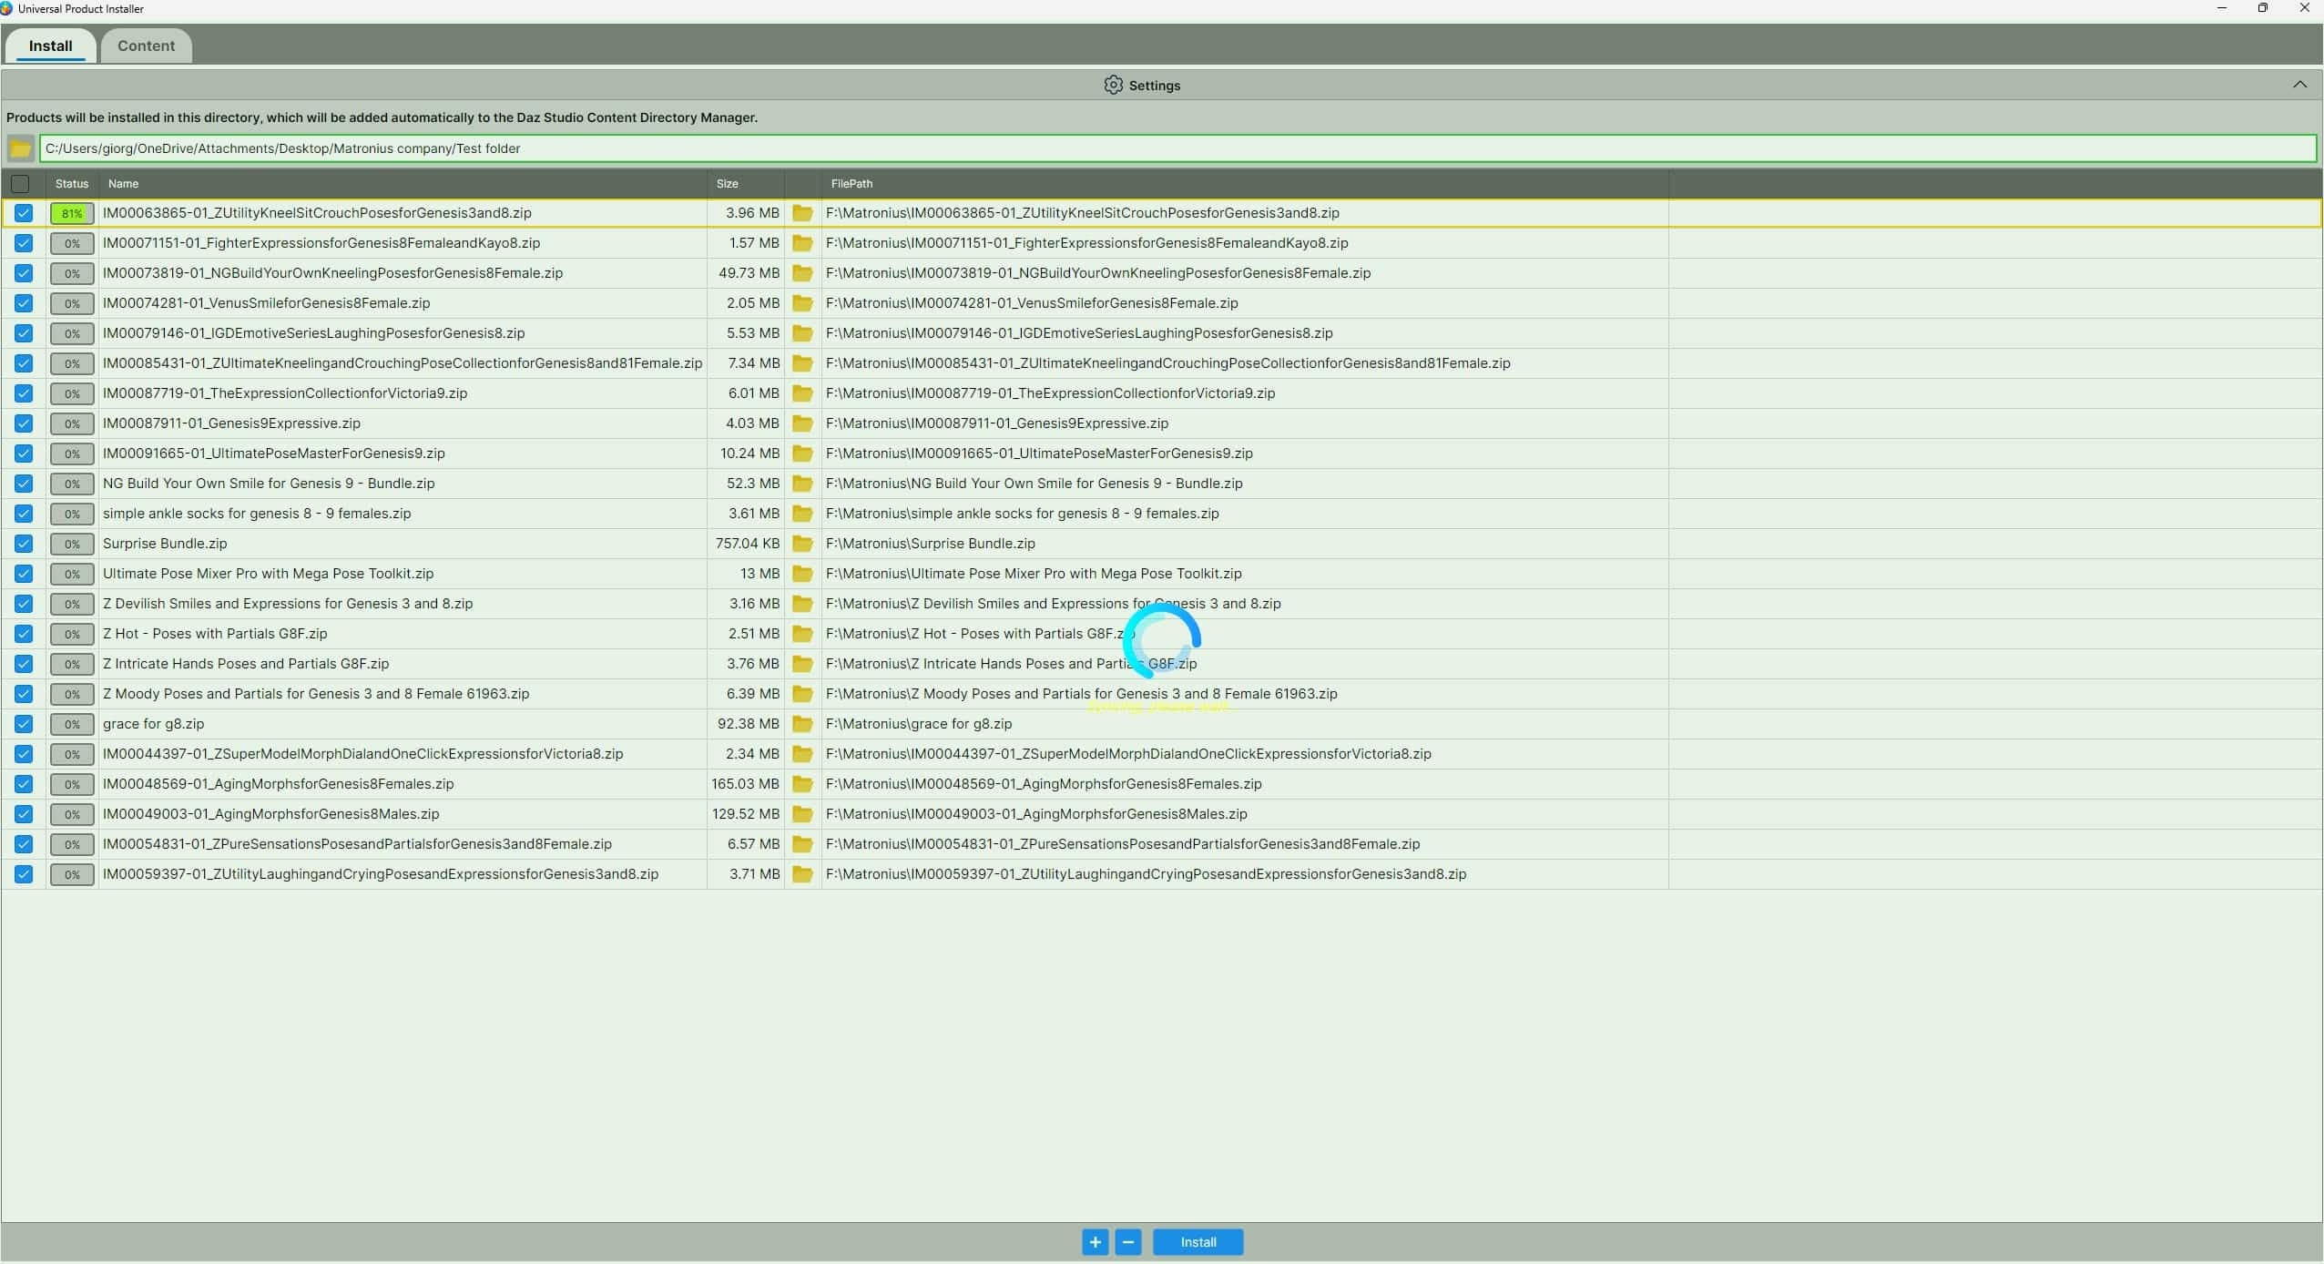Select the Install tab
The width and height of the screenshot is (2324, 1264).
click(x=50, y=46)
